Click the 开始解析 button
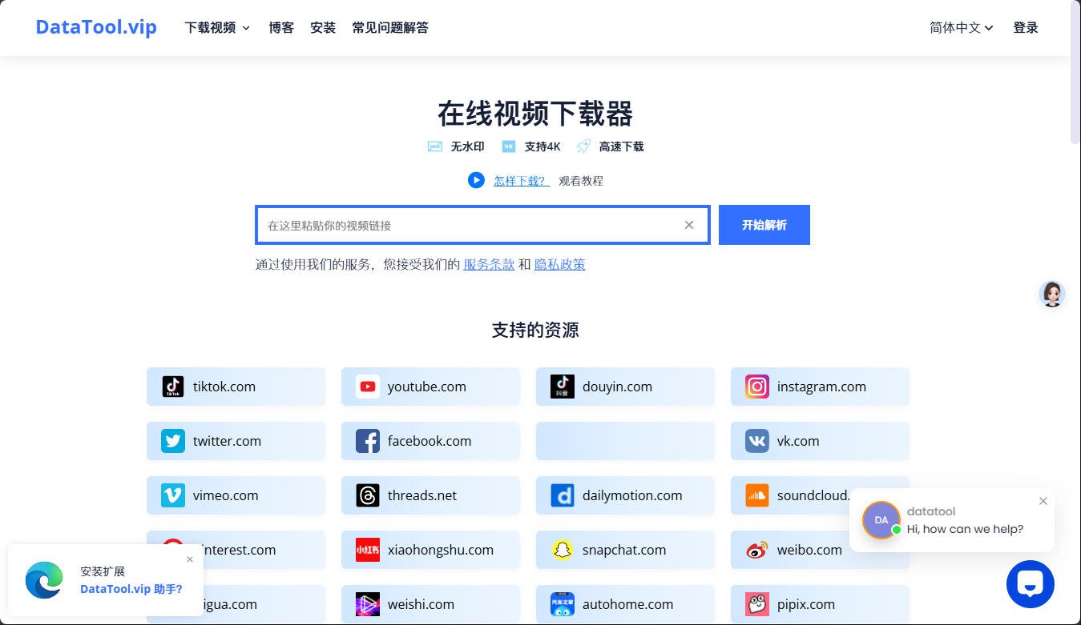This screenshot has width=1081, height=625. [764, 225]
